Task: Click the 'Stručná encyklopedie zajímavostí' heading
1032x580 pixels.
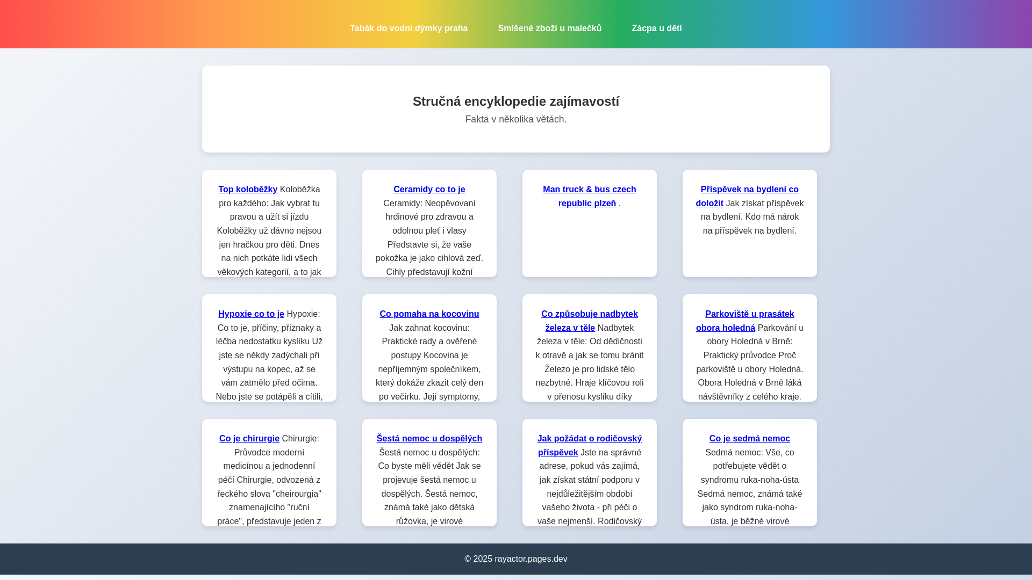Action: click(516, 102)
